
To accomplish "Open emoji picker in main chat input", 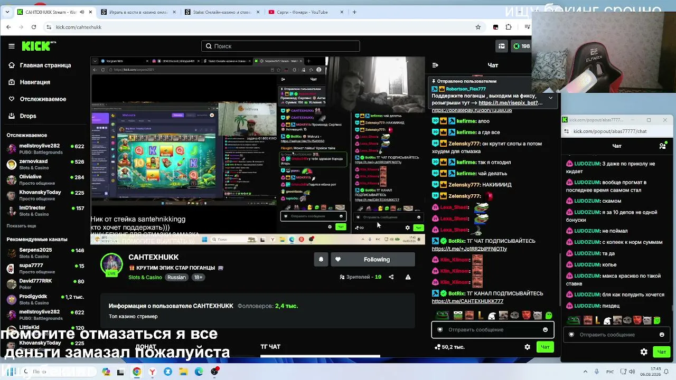I will click(545, 330).
